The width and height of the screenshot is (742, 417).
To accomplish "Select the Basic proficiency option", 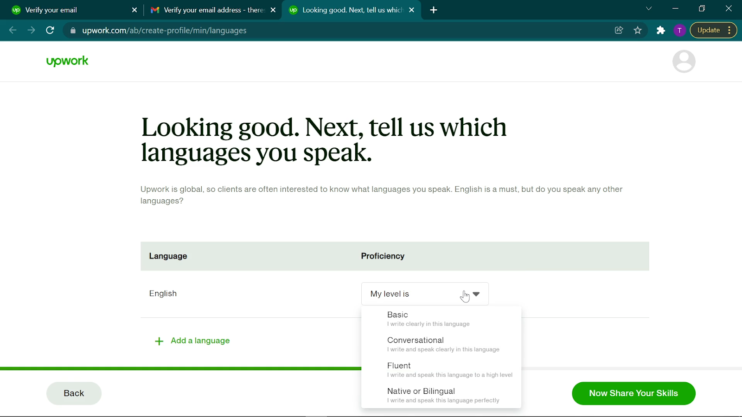I will tap(441, 319).
